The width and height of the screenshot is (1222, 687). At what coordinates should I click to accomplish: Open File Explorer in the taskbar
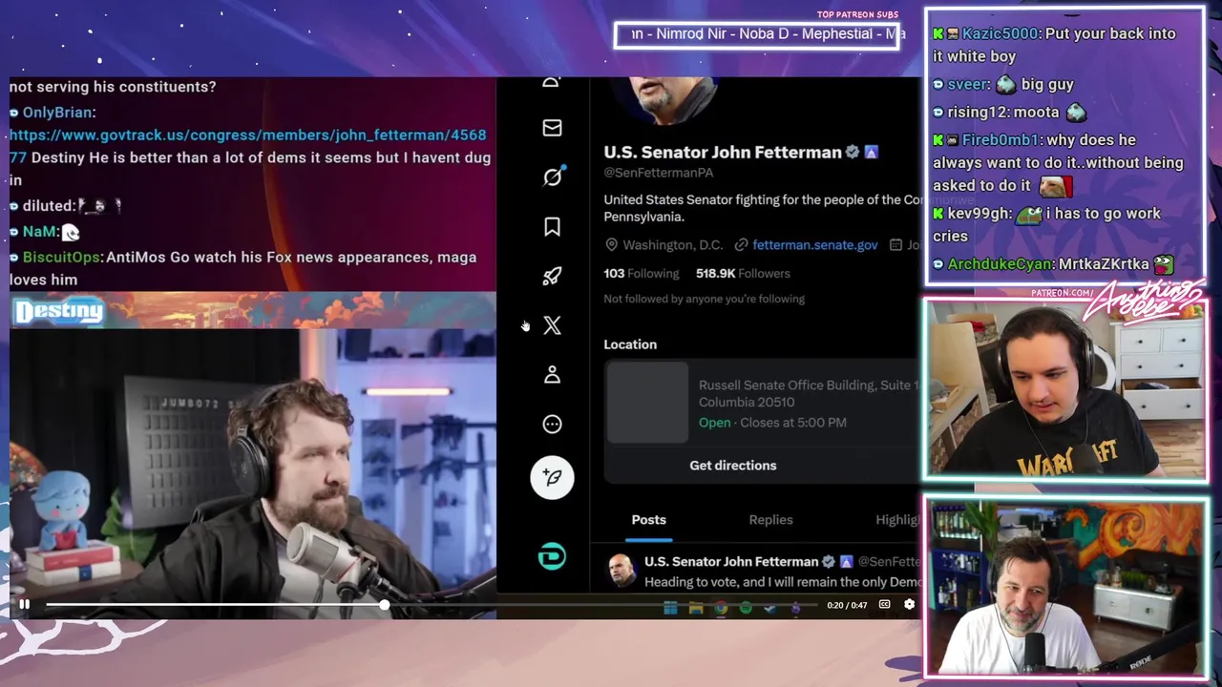pos(696,608)
